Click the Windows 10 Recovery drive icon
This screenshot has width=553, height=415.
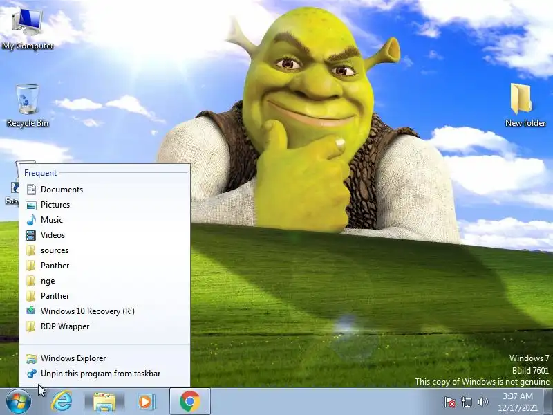(31, 311)
